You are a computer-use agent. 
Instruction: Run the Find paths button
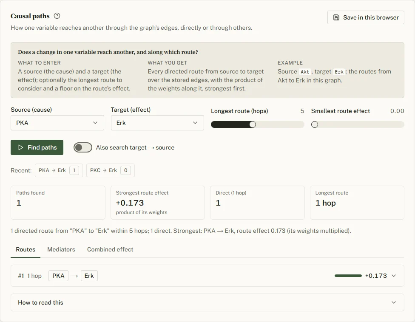coord(37,147)
